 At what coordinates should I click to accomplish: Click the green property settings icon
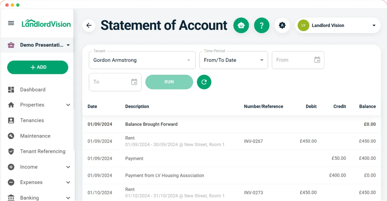tap(241, 25)
